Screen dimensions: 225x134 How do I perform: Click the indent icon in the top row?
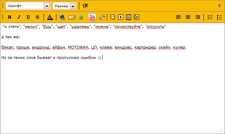[85, 6]
